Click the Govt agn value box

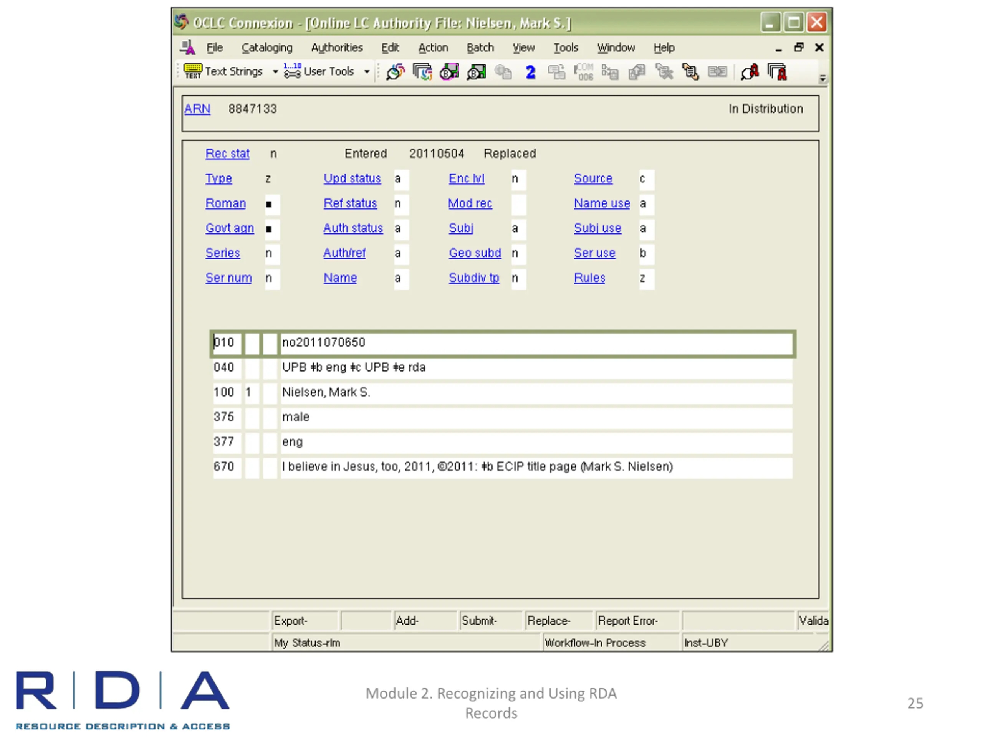272,229
